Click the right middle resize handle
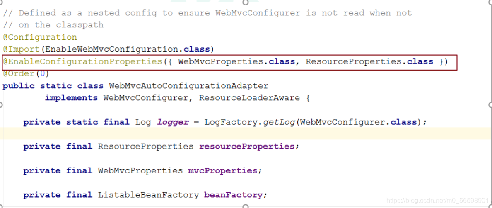Screen dimensions: 492x208 [x=490, y=104]
